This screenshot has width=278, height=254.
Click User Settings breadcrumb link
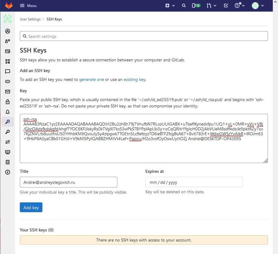point(30,19)
